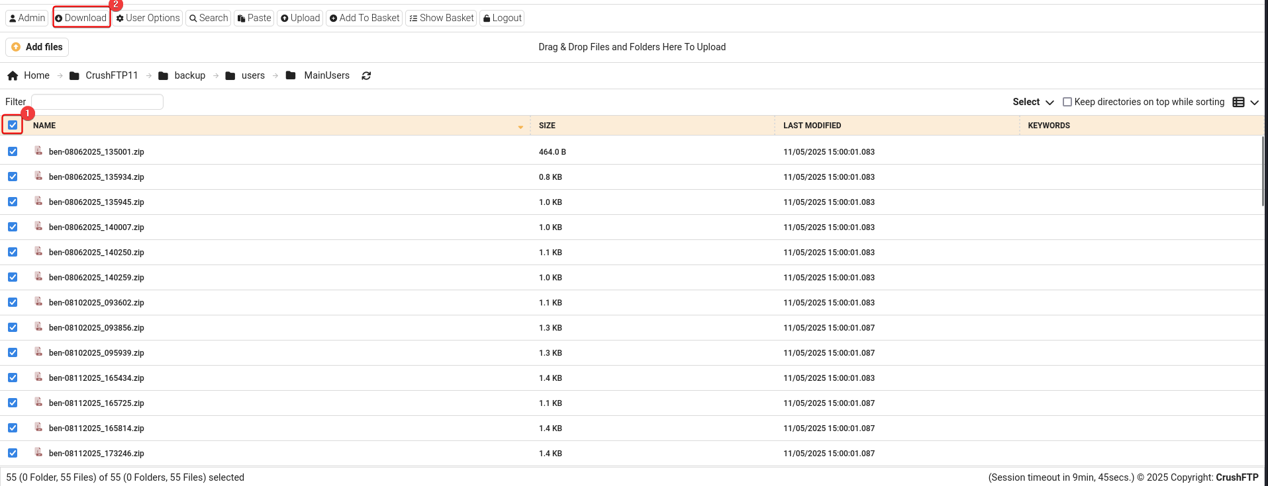Click the NAME column sort arrow
This screenshot has height=486, width=1268.
(520, 126)
